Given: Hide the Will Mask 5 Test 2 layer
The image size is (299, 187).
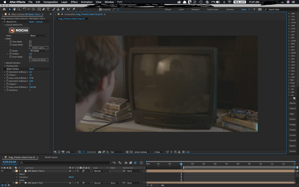Looking at the screenshot, I should [x=2, y=171].
